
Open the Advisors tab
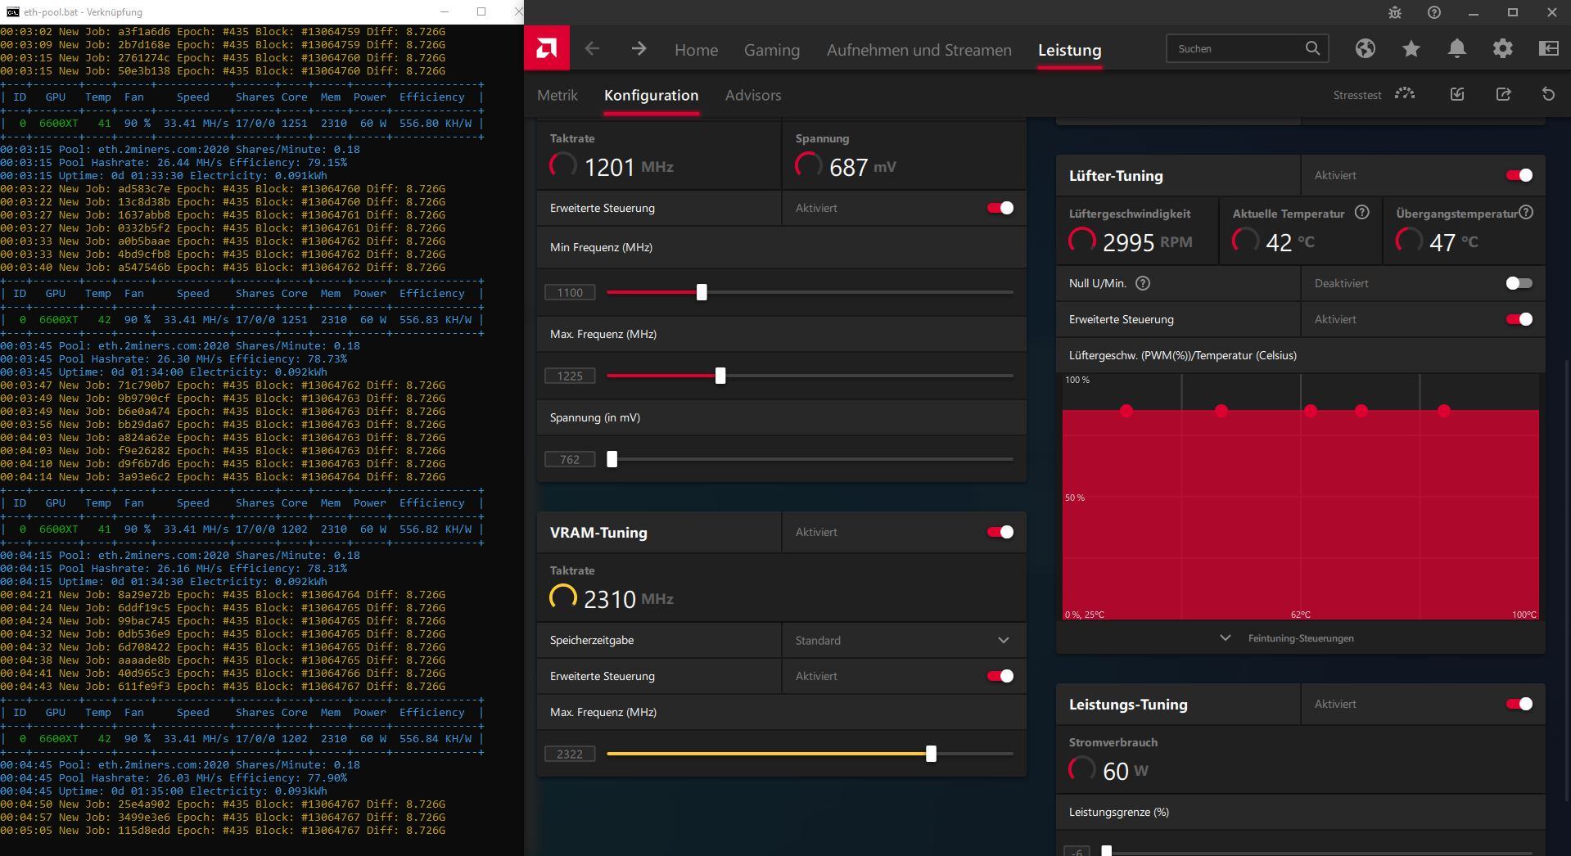[x=752, y=95]
